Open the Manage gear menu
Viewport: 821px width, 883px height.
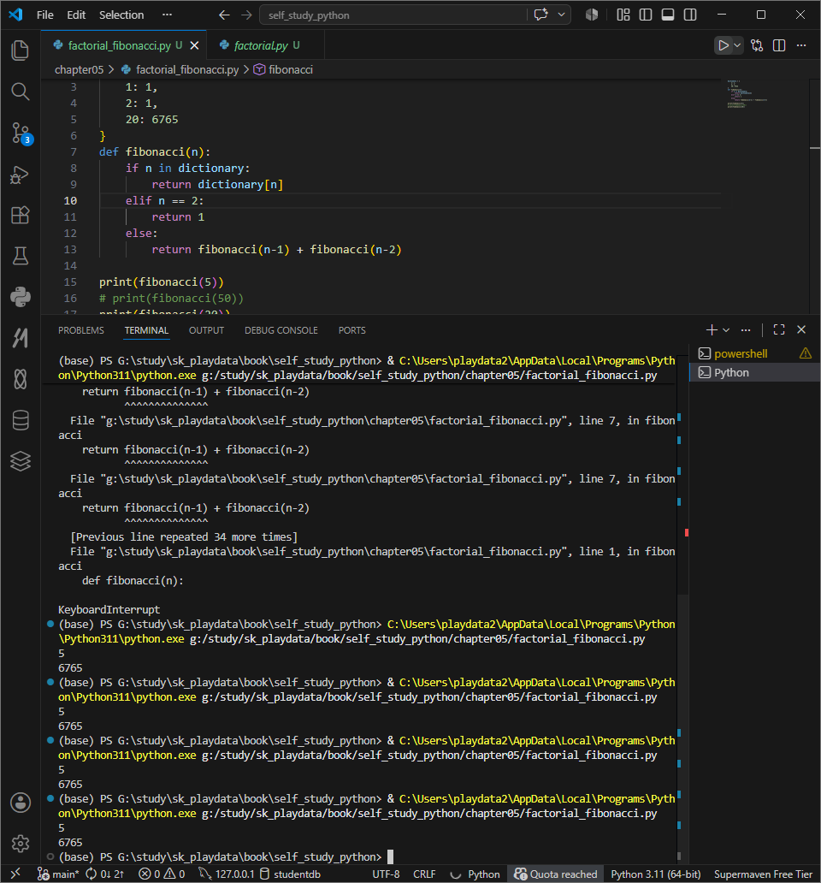coord(21,844)
